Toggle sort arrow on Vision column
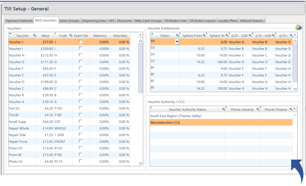Viewport: 306px width, 186px height. pos(152,34)
